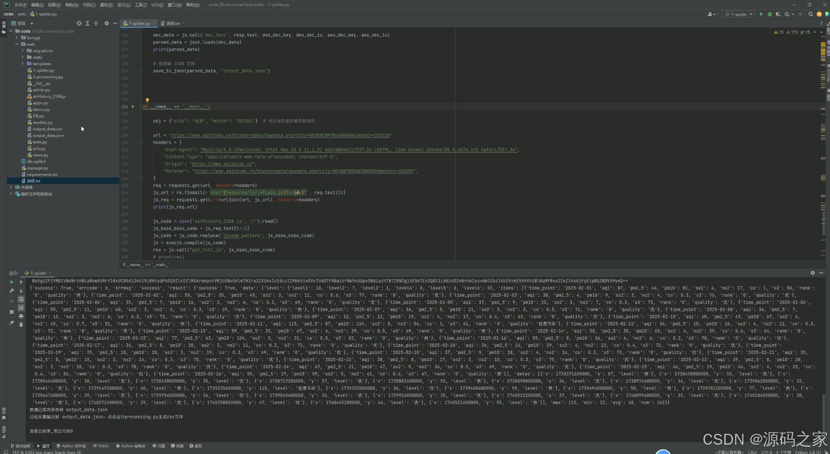This screenshot has width=830, height=454.
Task: Open Search Everywhere magnifier
Action: pyautogui.click(x=811, y=14)
